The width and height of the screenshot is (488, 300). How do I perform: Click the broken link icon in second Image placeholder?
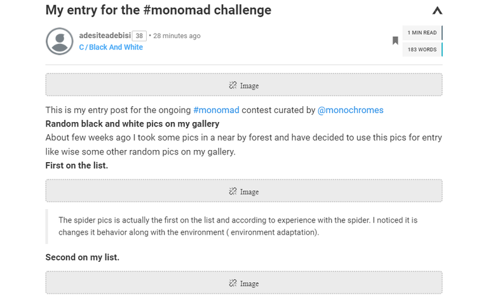(233, 191)
